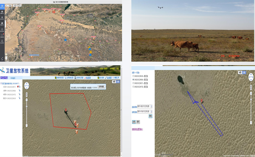Image resolution: width=255 pixels, height=157 pixels.
Task: Select the fourth device radio button
Action: pyautogui.click(x=133, y=87)
